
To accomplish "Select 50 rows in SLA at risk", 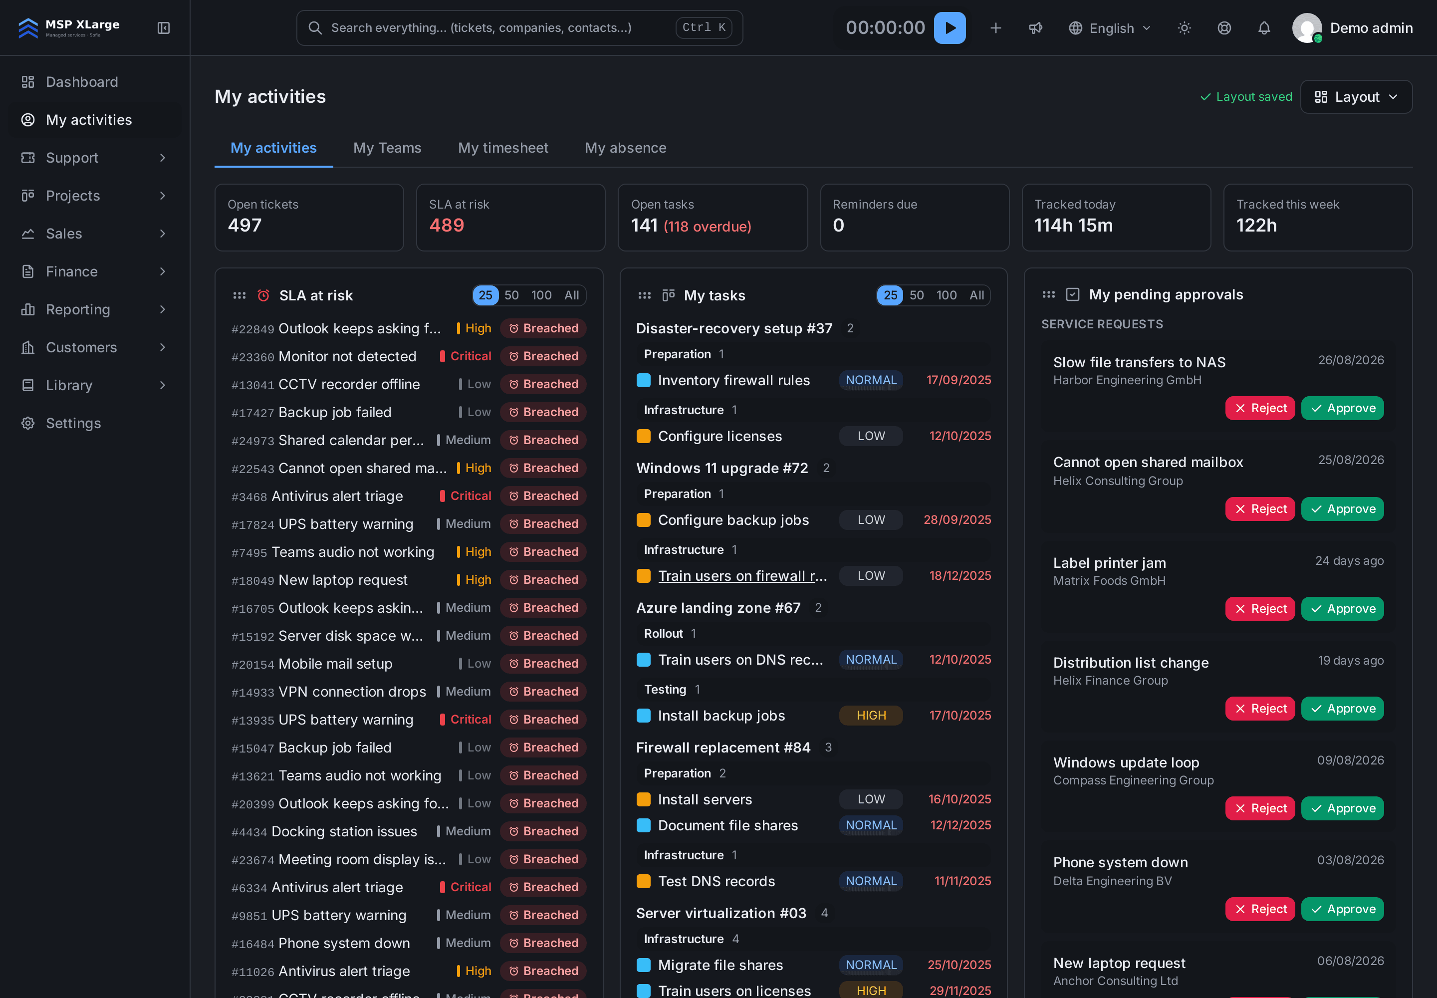I will (x=511, y=295).
